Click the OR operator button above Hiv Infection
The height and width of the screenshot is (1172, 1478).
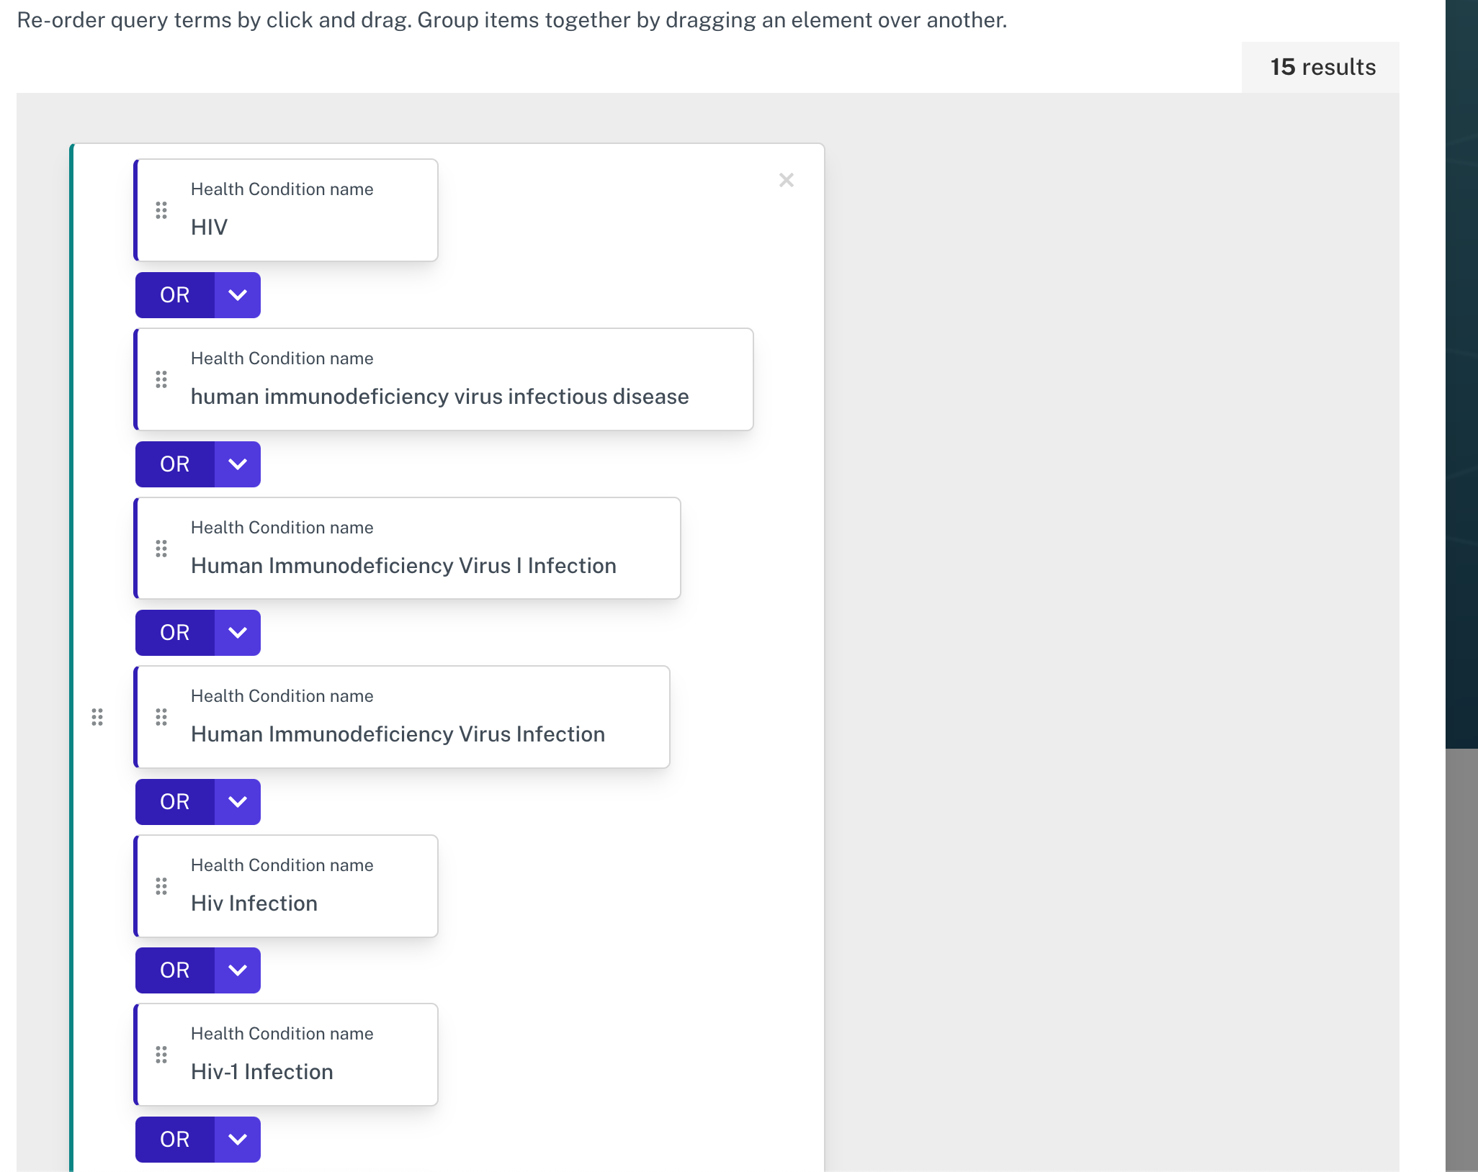coord(174,801)
